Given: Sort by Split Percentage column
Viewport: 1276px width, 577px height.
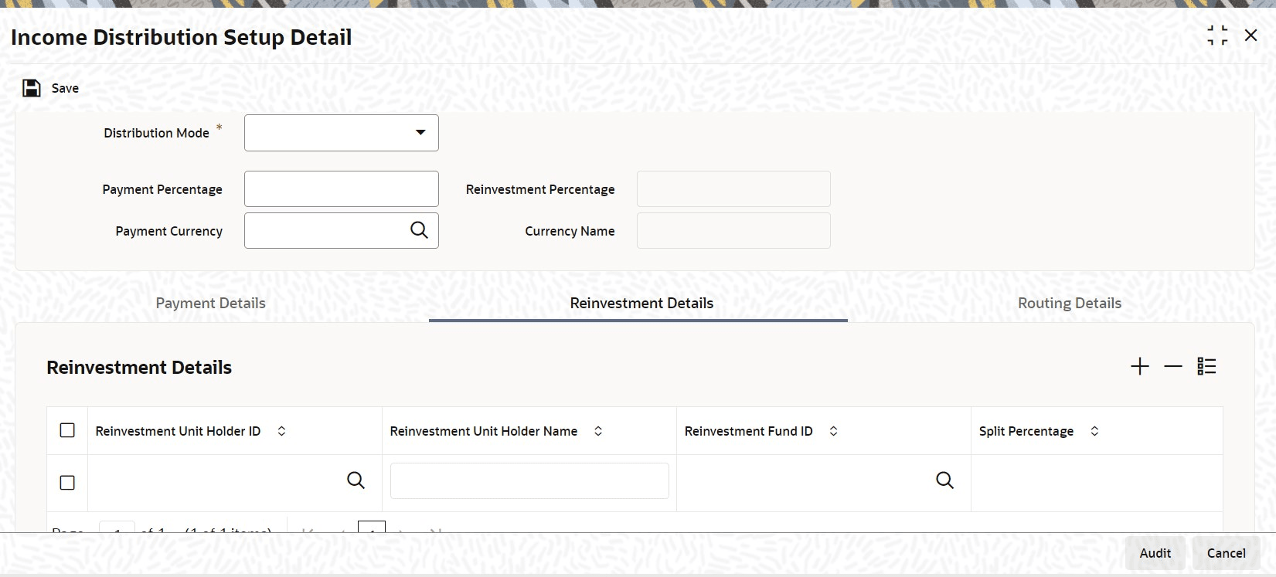Looking at the screenshot, I should click(x=1094, y=431).
